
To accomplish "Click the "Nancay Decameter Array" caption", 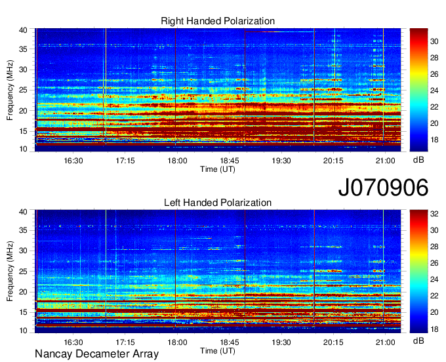I will coord(96,354).
